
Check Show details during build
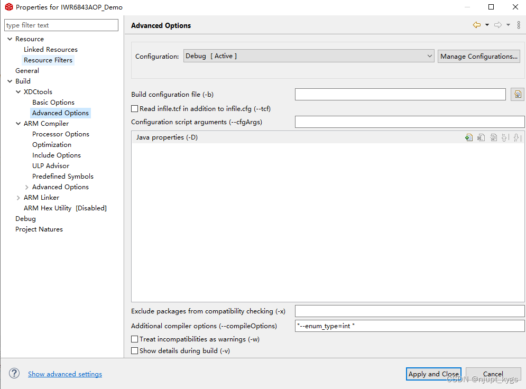pos(134,351)
